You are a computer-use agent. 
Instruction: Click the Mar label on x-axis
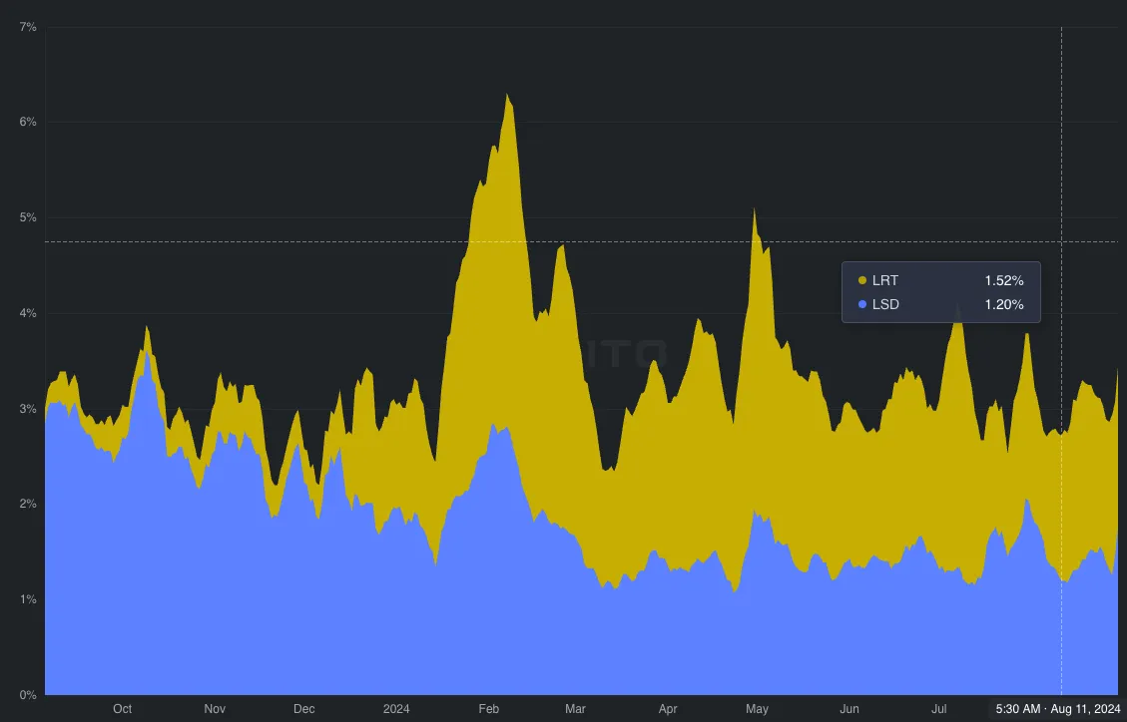[576, 709]
